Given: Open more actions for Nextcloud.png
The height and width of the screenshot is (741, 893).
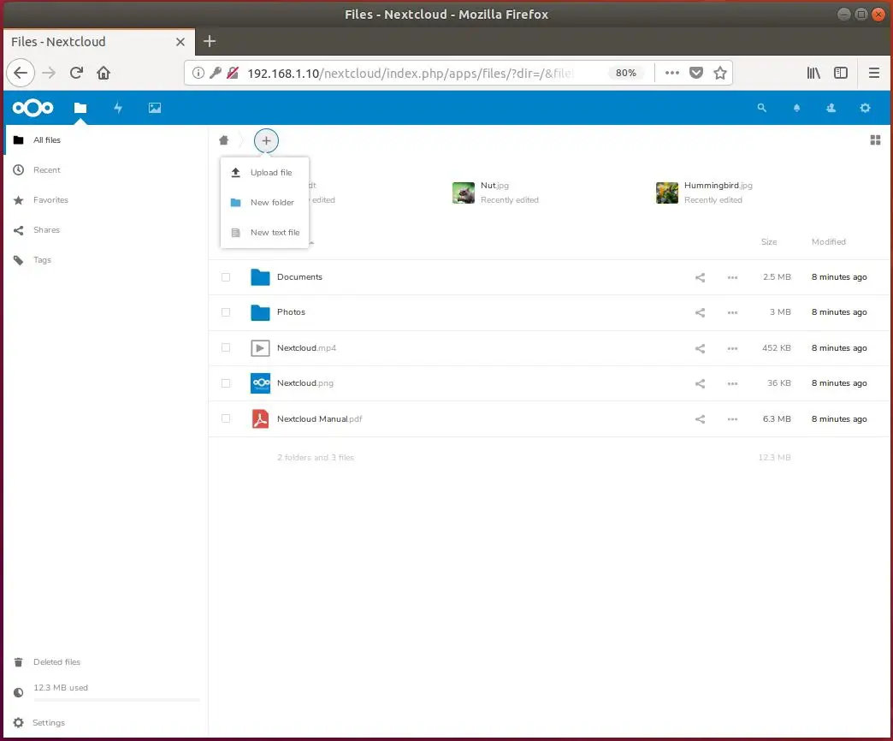Looking at the screenshot, I should click(732, 384).
